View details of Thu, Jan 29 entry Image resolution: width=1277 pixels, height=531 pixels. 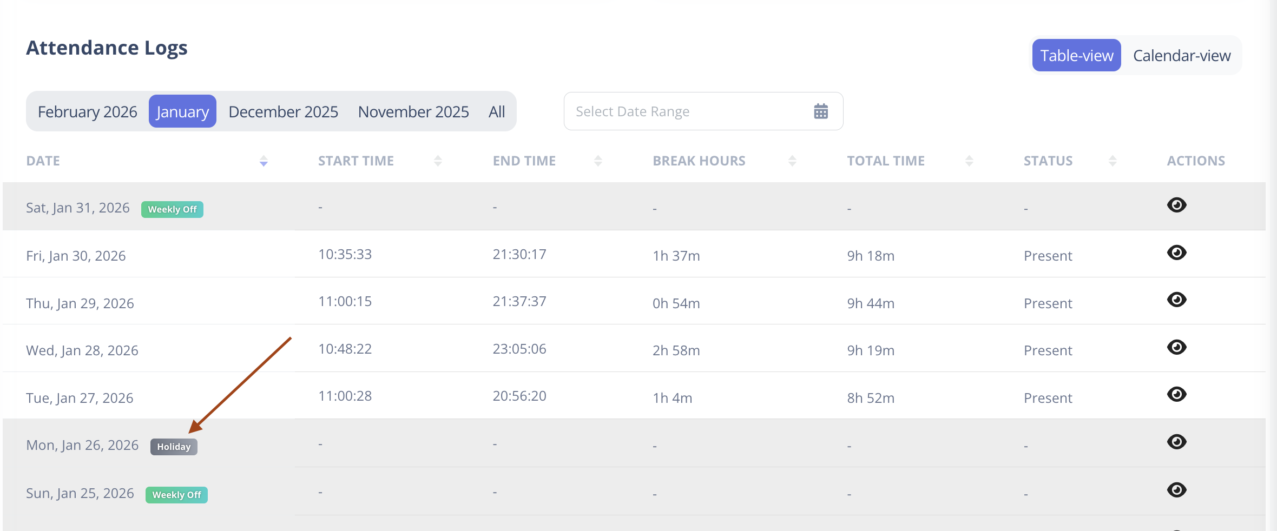point(1176,300)
